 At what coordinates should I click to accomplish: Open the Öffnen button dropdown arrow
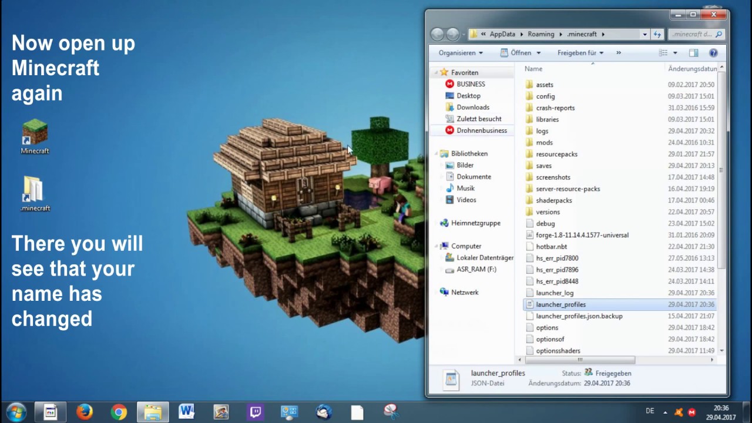point(539,53)
